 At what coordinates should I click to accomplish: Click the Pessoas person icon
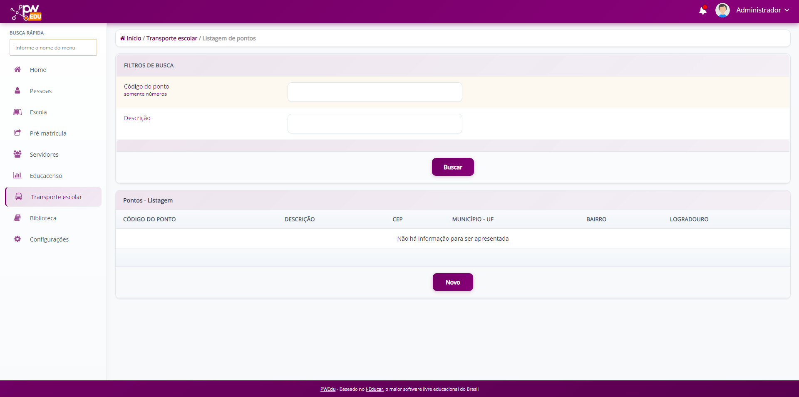tap(17, 91)
